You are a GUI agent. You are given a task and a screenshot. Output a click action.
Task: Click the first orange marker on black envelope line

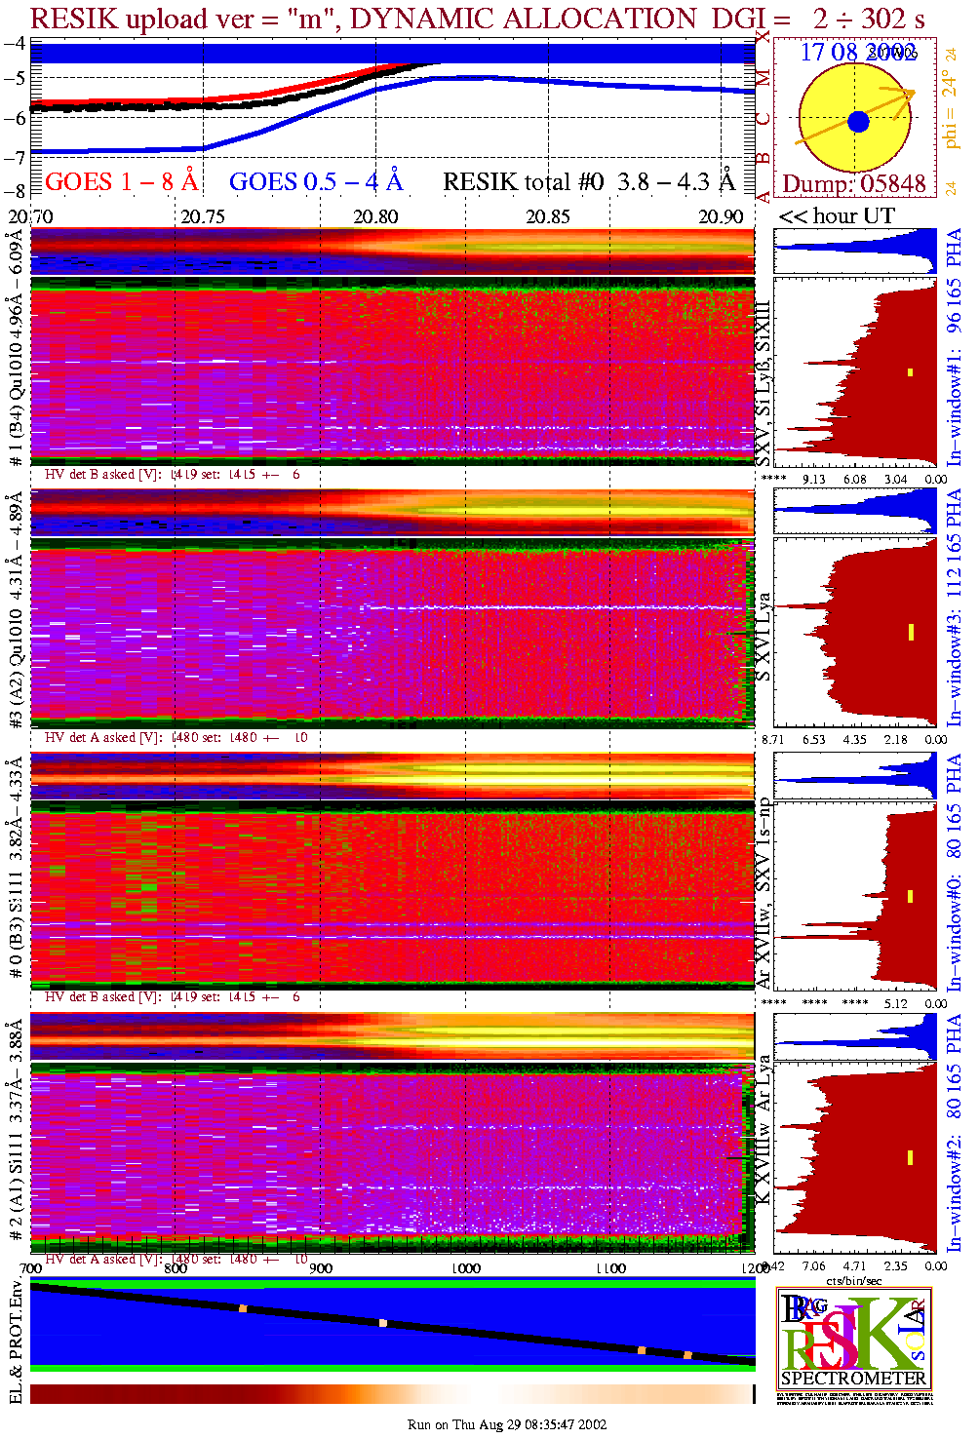pyautogui.click(x=243, y=1308)
